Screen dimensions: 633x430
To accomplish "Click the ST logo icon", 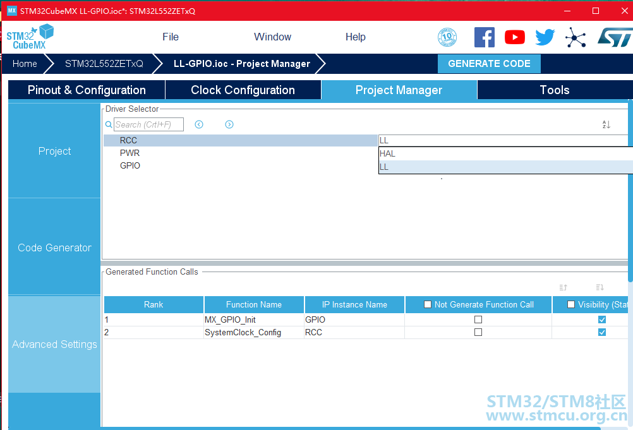I will click(615, 37).
